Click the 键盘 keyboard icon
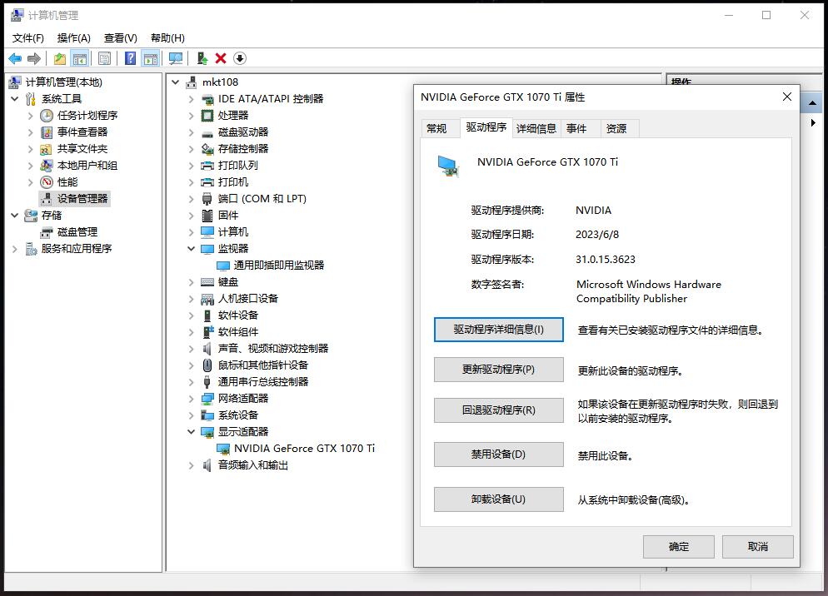This screenshot has width=828, height=596. pos(207,282)
